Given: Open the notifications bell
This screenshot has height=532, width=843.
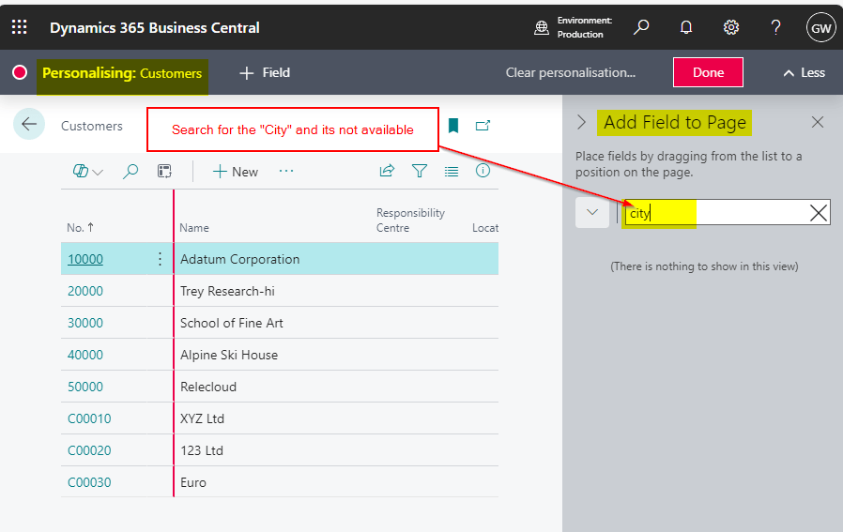Looking at the screenshot, I should click(x=686, y=27).
